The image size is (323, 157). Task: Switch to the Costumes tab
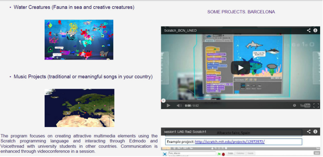pos(240,153)
